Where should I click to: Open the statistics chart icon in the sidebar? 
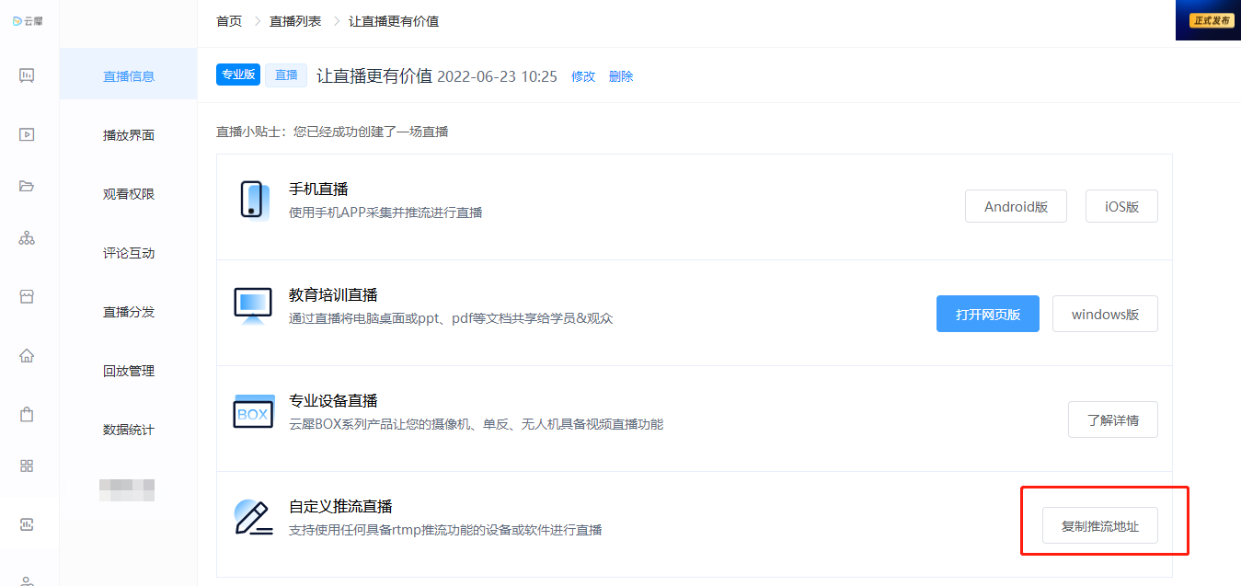coord(27,524)
